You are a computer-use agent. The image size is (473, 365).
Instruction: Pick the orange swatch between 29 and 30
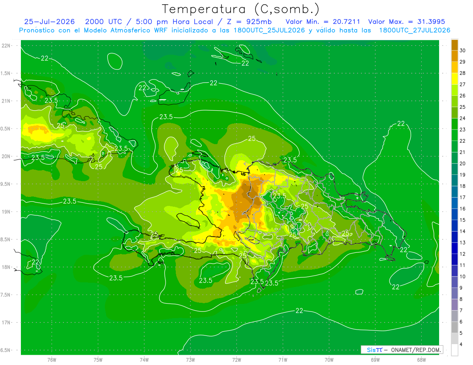coord(454,56)
